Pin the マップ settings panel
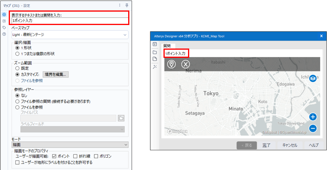Screen dimensions: 327x170 (x=127, y=5)
